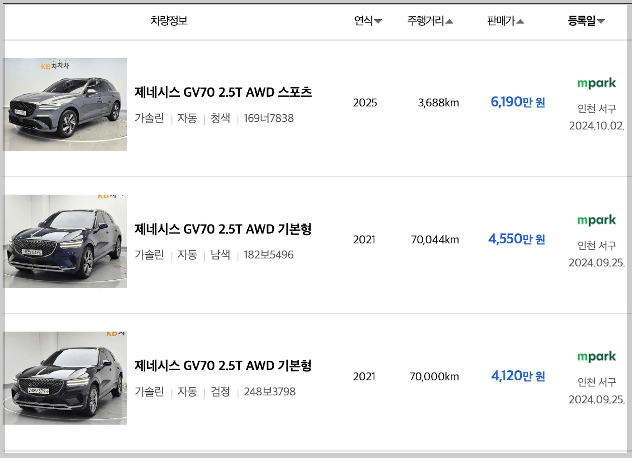Screen dimensions: 632x458
Task: Click the blue price 4,550만 원
Action: pyautogui.click(x=516, y=239)
